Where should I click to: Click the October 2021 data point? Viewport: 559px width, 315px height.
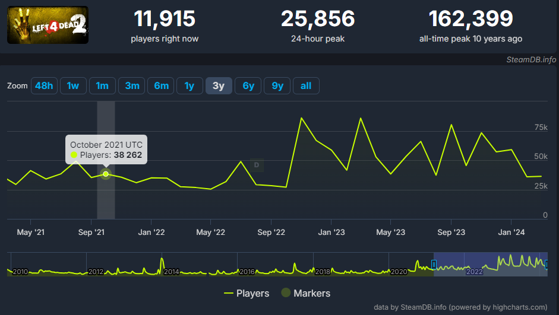[x=106, y=174]
